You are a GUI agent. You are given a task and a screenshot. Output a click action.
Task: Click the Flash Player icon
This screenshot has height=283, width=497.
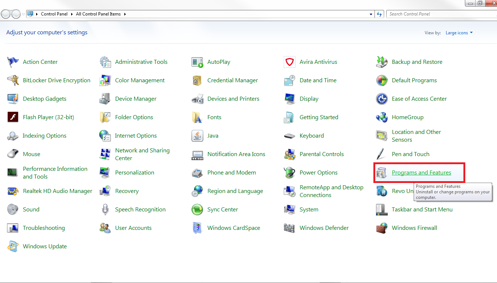[13, 117]
